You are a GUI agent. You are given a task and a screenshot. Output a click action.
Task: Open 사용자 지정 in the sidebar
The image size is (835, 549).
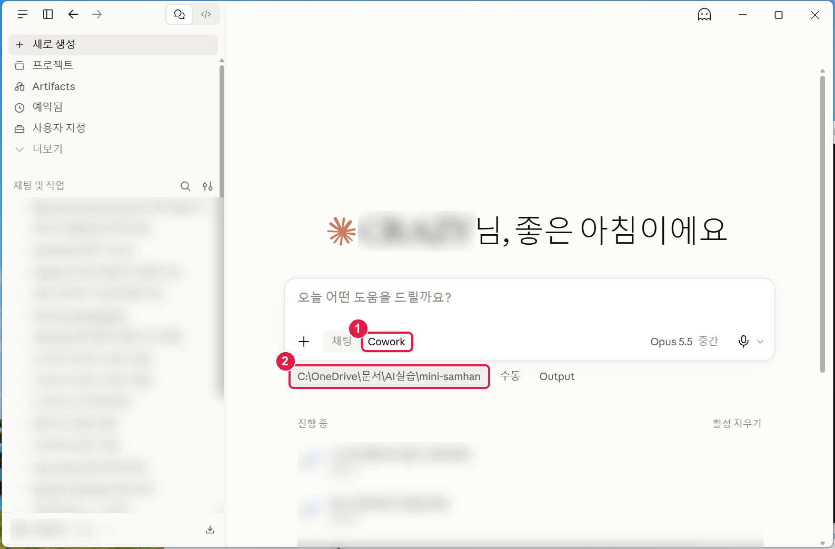pyautogui.click(x=113, y=128)
